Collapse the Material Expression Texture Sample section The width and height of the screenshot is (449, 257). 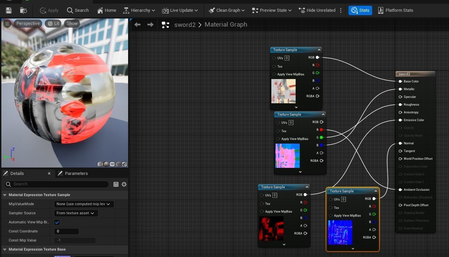click(x=5, y=195)
